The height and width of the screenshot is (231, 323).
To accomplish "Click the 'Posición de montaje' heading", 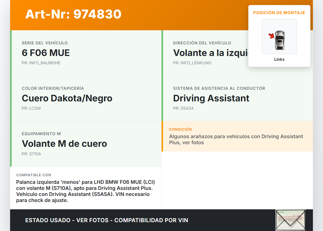I will [279, 13].
